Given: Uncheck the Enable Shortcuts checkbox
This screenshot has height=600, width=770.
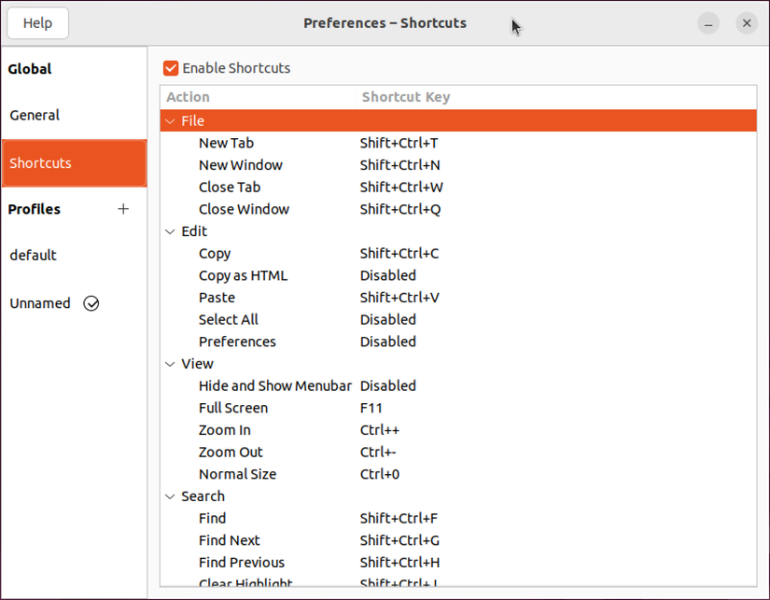Looking at the screenshot, I should [x=170, y=68].
